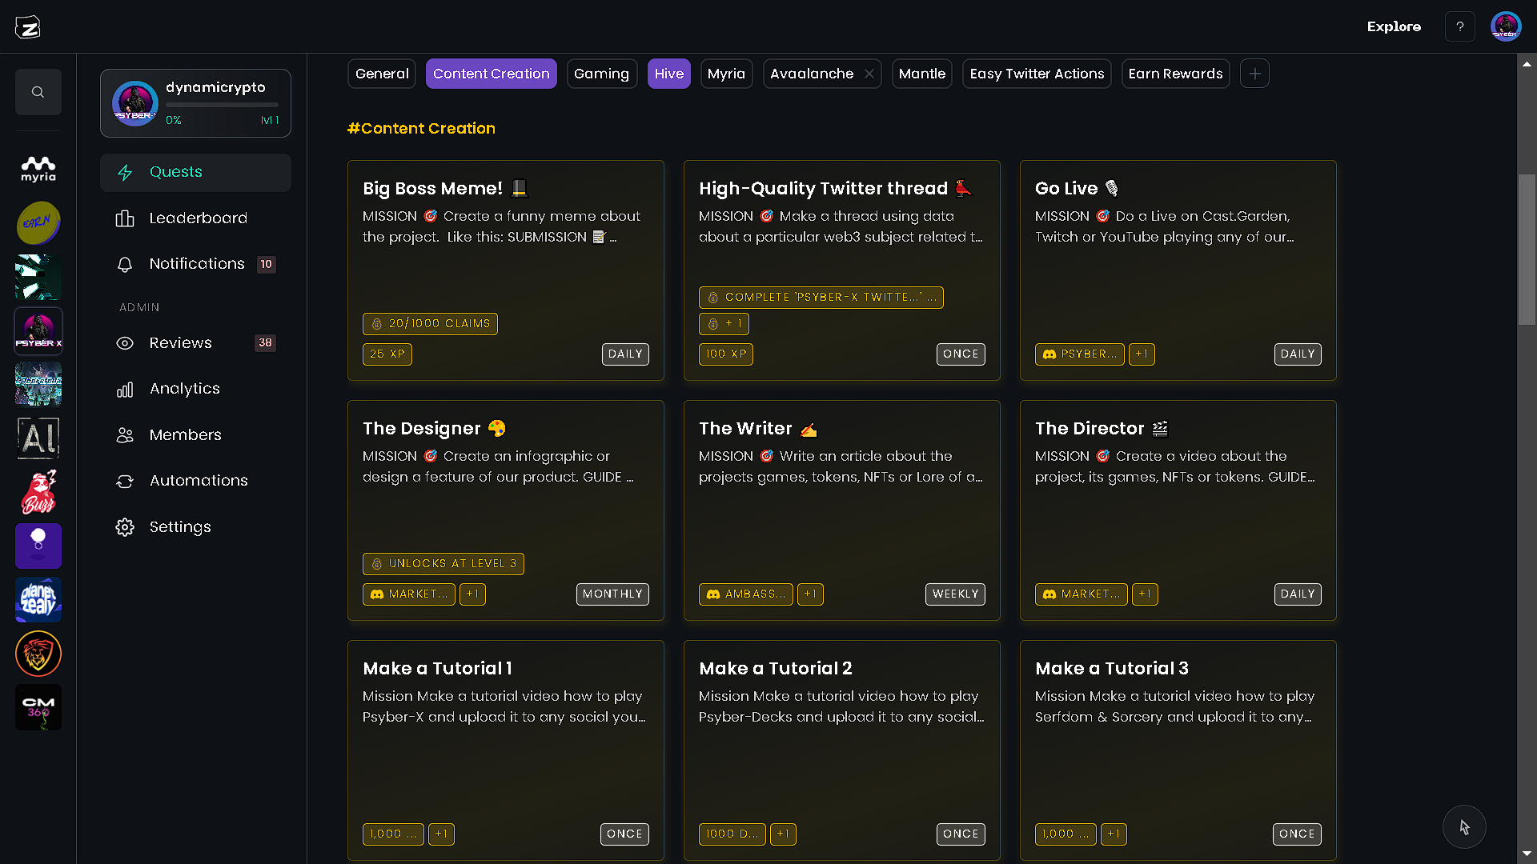Click the Automations refresh icon
This screenshot has height=864, width=1537.
coord(125,481)
